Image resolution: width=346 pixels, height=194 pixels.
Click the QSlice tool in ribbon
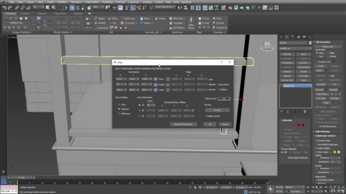(x=113, y=18)
